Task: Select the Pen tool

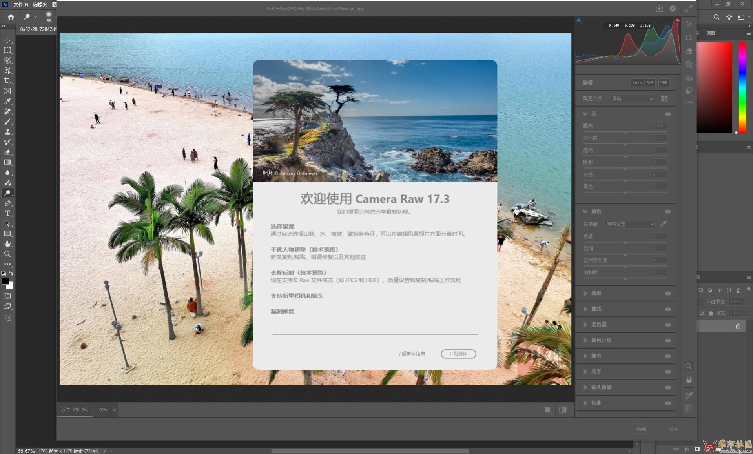Action: (x=7, y=203)
